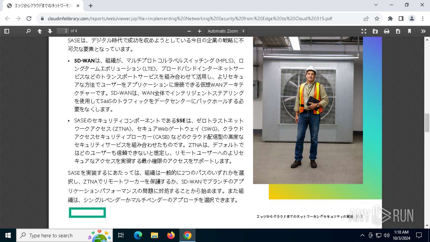Click the "of 4" page count

pos(74,31)
